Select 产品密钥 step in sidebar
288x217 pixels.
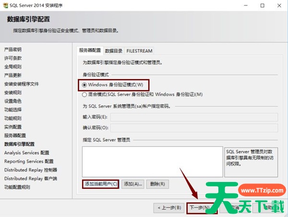[x=13, y=49]
